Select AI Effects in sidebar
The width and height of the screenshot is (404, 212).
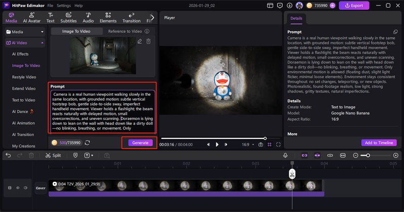20,54
